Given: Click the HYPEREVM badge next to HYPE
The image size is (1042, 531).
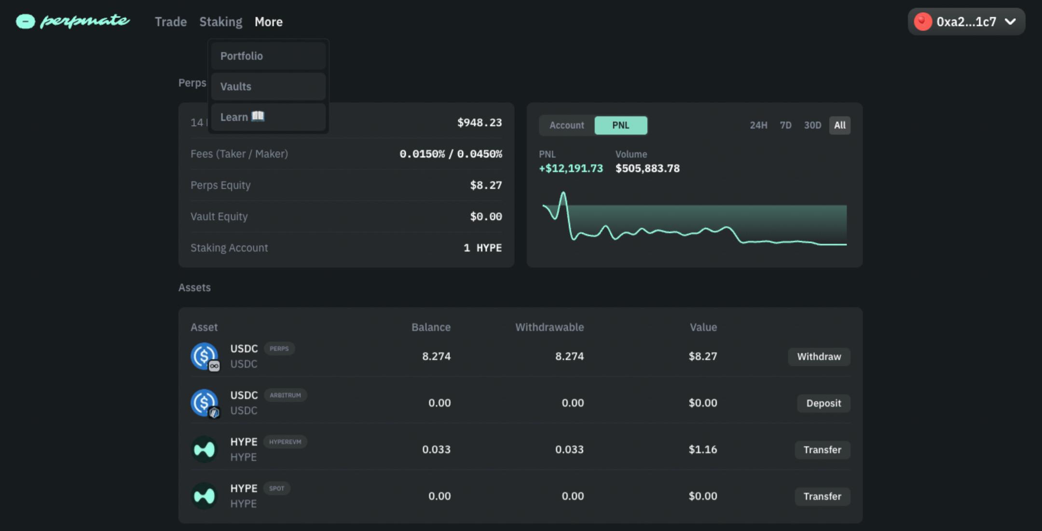Looking at the screenshot, I should (285, 442).
